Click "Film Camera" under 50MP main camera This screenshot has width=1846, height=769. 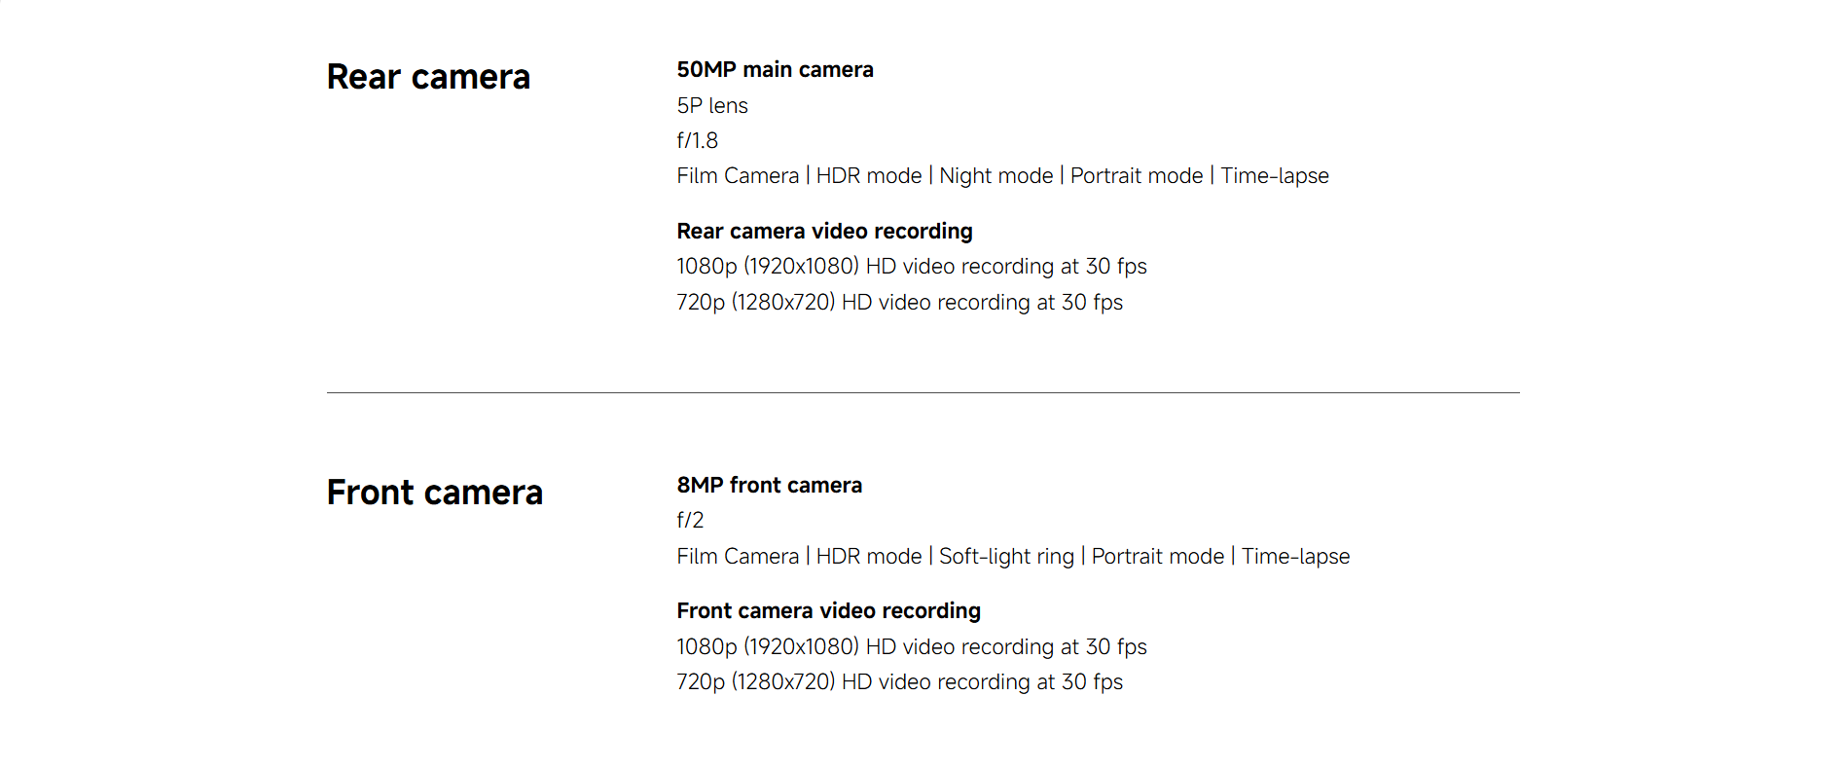(738, 176)
